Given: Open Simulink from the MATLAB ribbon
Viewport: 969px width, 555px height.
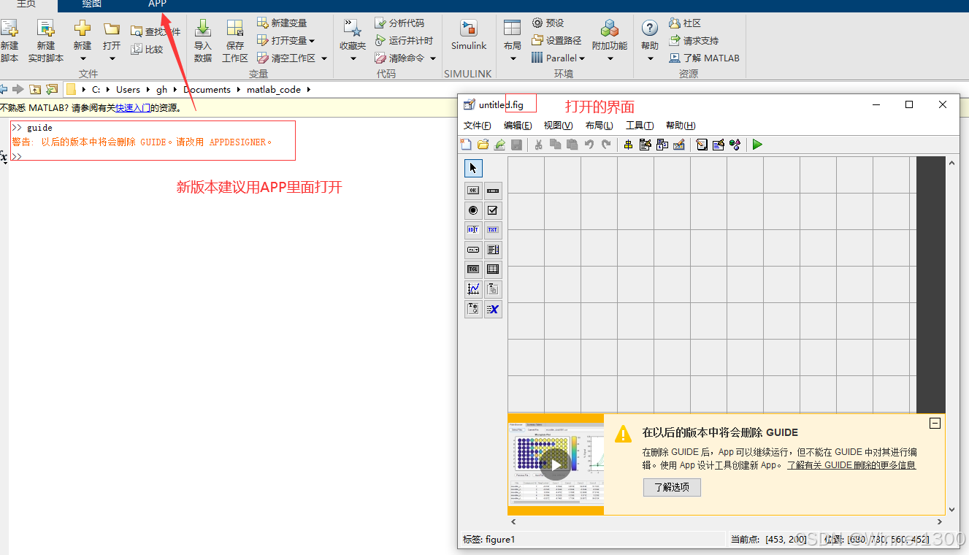Looking at the screenshot, I should click(x=469, y=35).
